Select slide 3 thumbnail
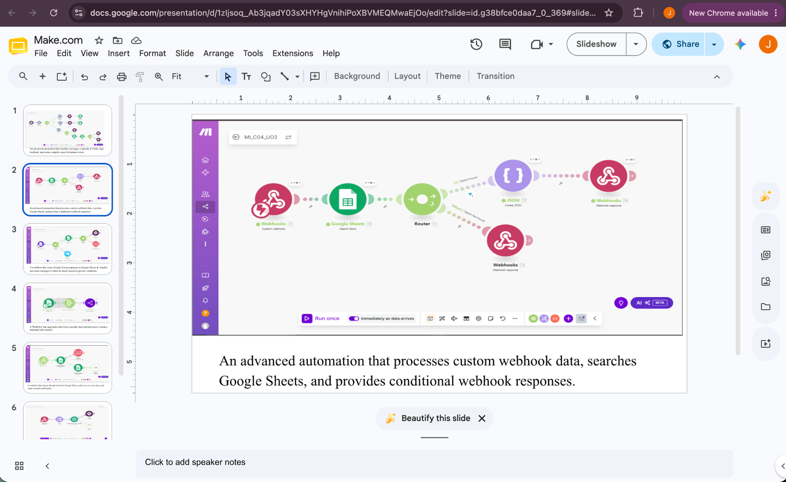This screenshot has width=786, height=482. pos(68,249)
